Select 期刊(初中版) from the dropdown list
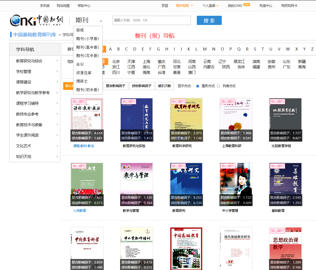316x270 pixels. pyautogui.click(x=88, y=90)
